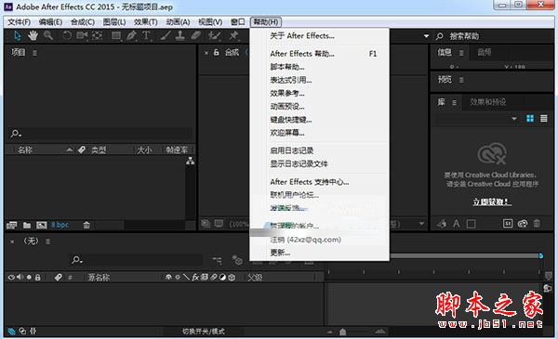Click Creative Cloud sync icon in Library panel

click(523, 224)
